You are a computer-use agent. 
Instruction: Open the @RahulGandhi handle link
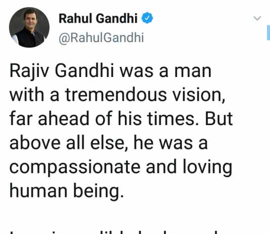(101, 37)
